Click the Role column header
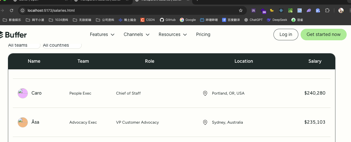Screen dimensions: 351x142 (150, 61)
